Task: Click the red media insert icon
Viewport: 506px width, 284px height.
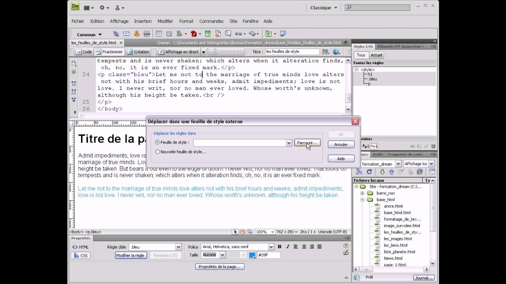Action: click(x=194, y=34)
